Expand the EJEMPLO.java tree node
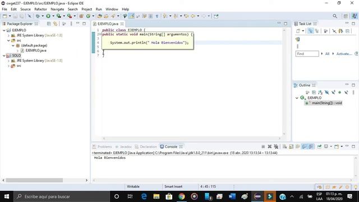 pyautogui.click(x=17, y=50)
